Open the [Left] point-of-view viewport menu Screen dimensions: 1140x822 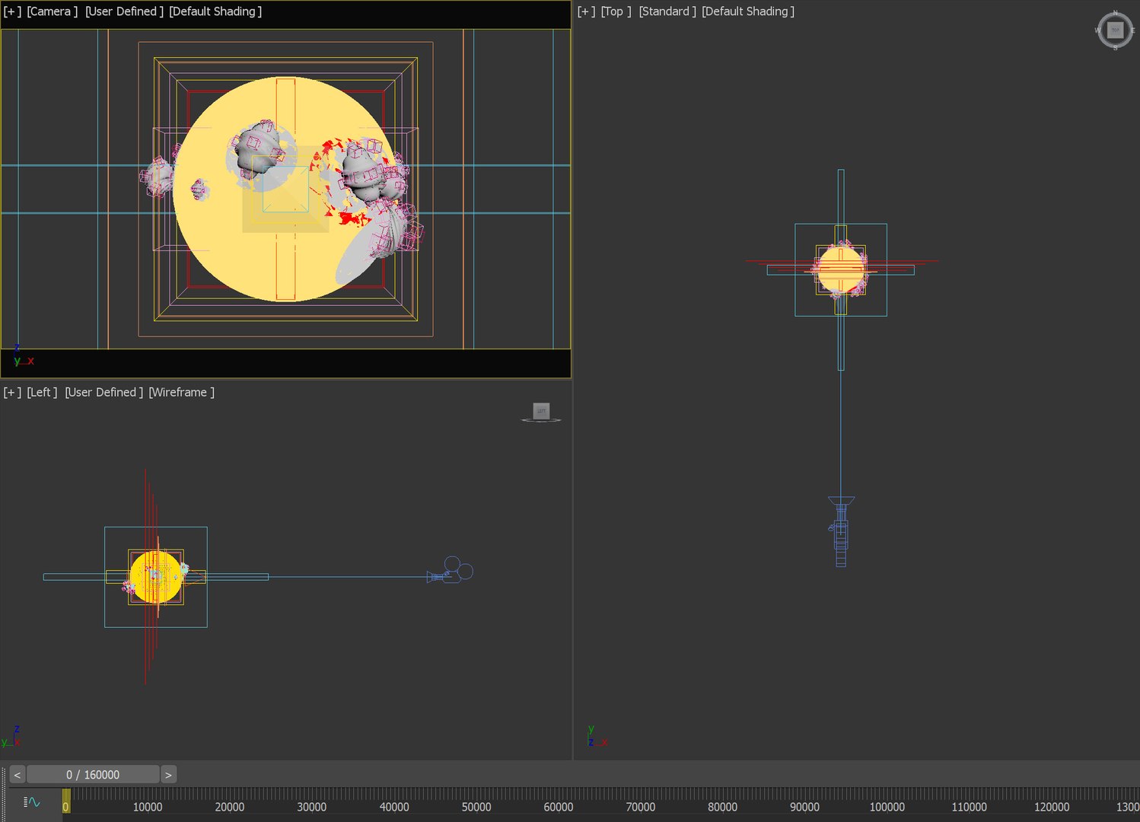pyautogui.click(x=42, y=392)
